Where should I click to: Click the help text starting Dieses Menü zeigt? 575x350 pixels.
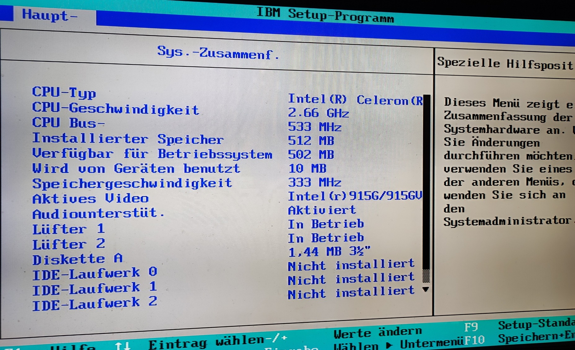coord(509,162)
